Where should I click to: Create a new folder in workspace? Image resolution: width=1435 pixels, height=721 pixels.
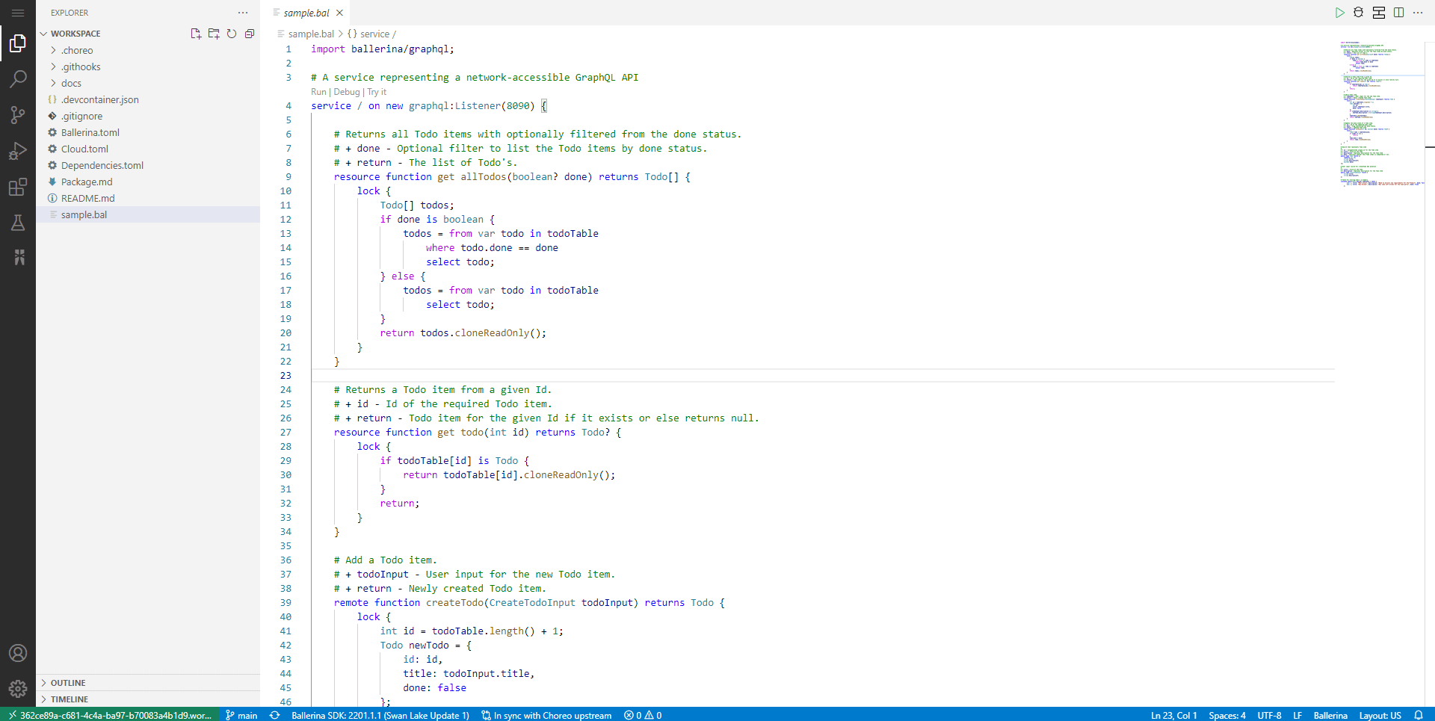[x=214, y=34]
